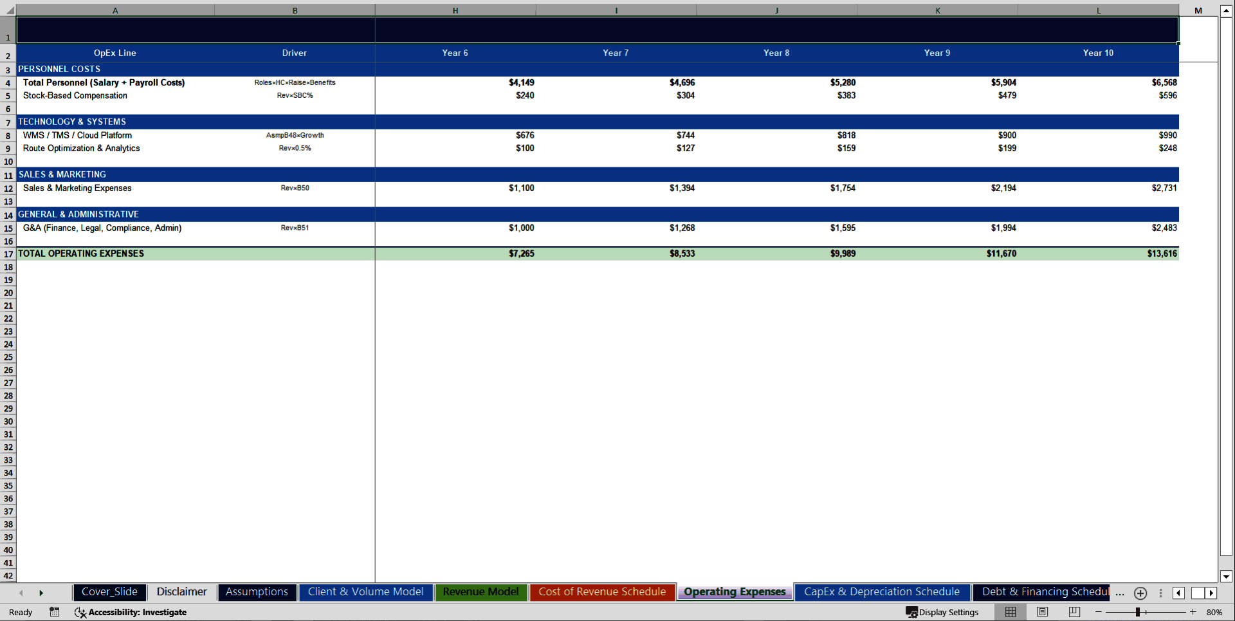
Task: Click the vertical scrollbar down arrow
Action: tap(1227, 577)
